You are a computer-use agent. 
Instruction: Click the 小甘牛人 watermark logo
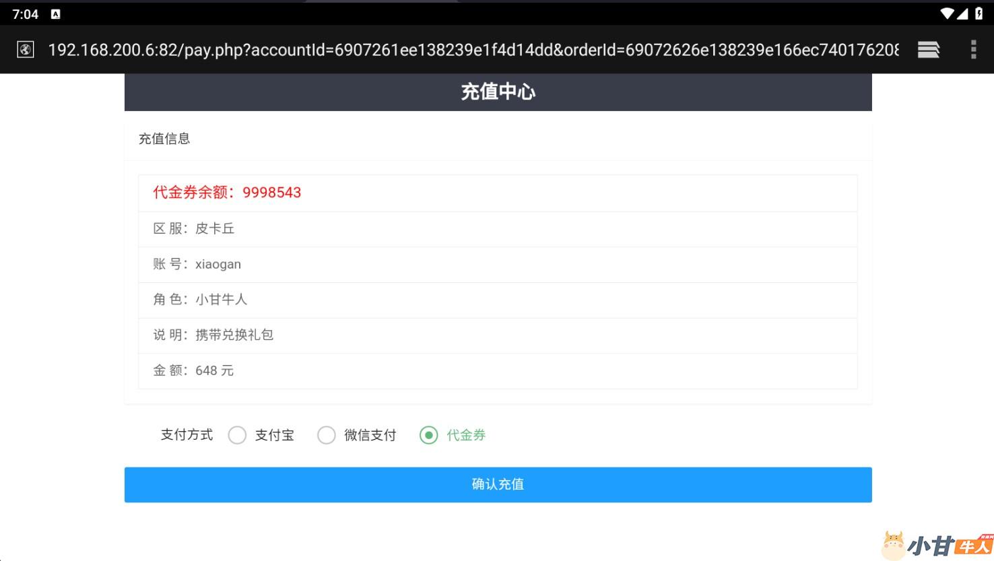937,544
